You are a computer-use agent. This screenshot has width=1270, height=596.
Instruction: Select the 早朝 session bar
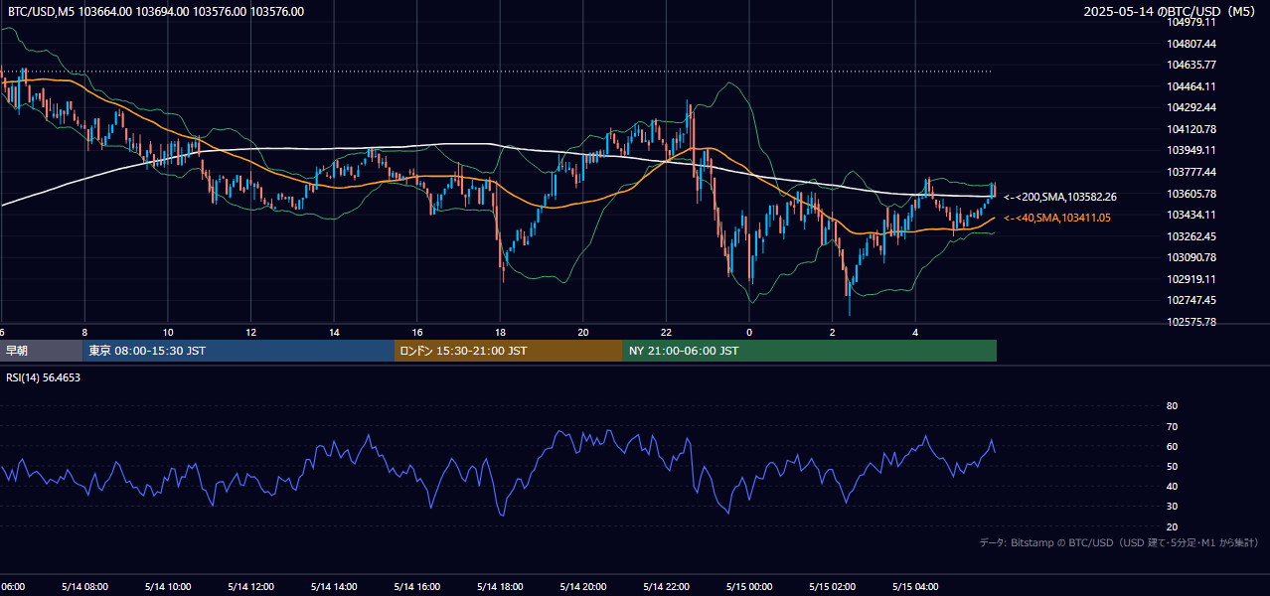[x=42, y=351]
